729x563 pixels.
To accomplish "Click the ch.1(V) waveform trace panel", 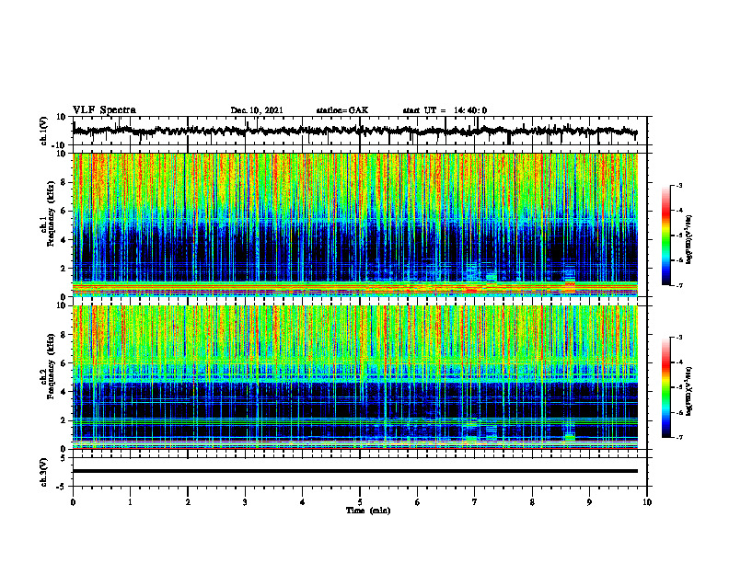I will (x=360, y=131).
